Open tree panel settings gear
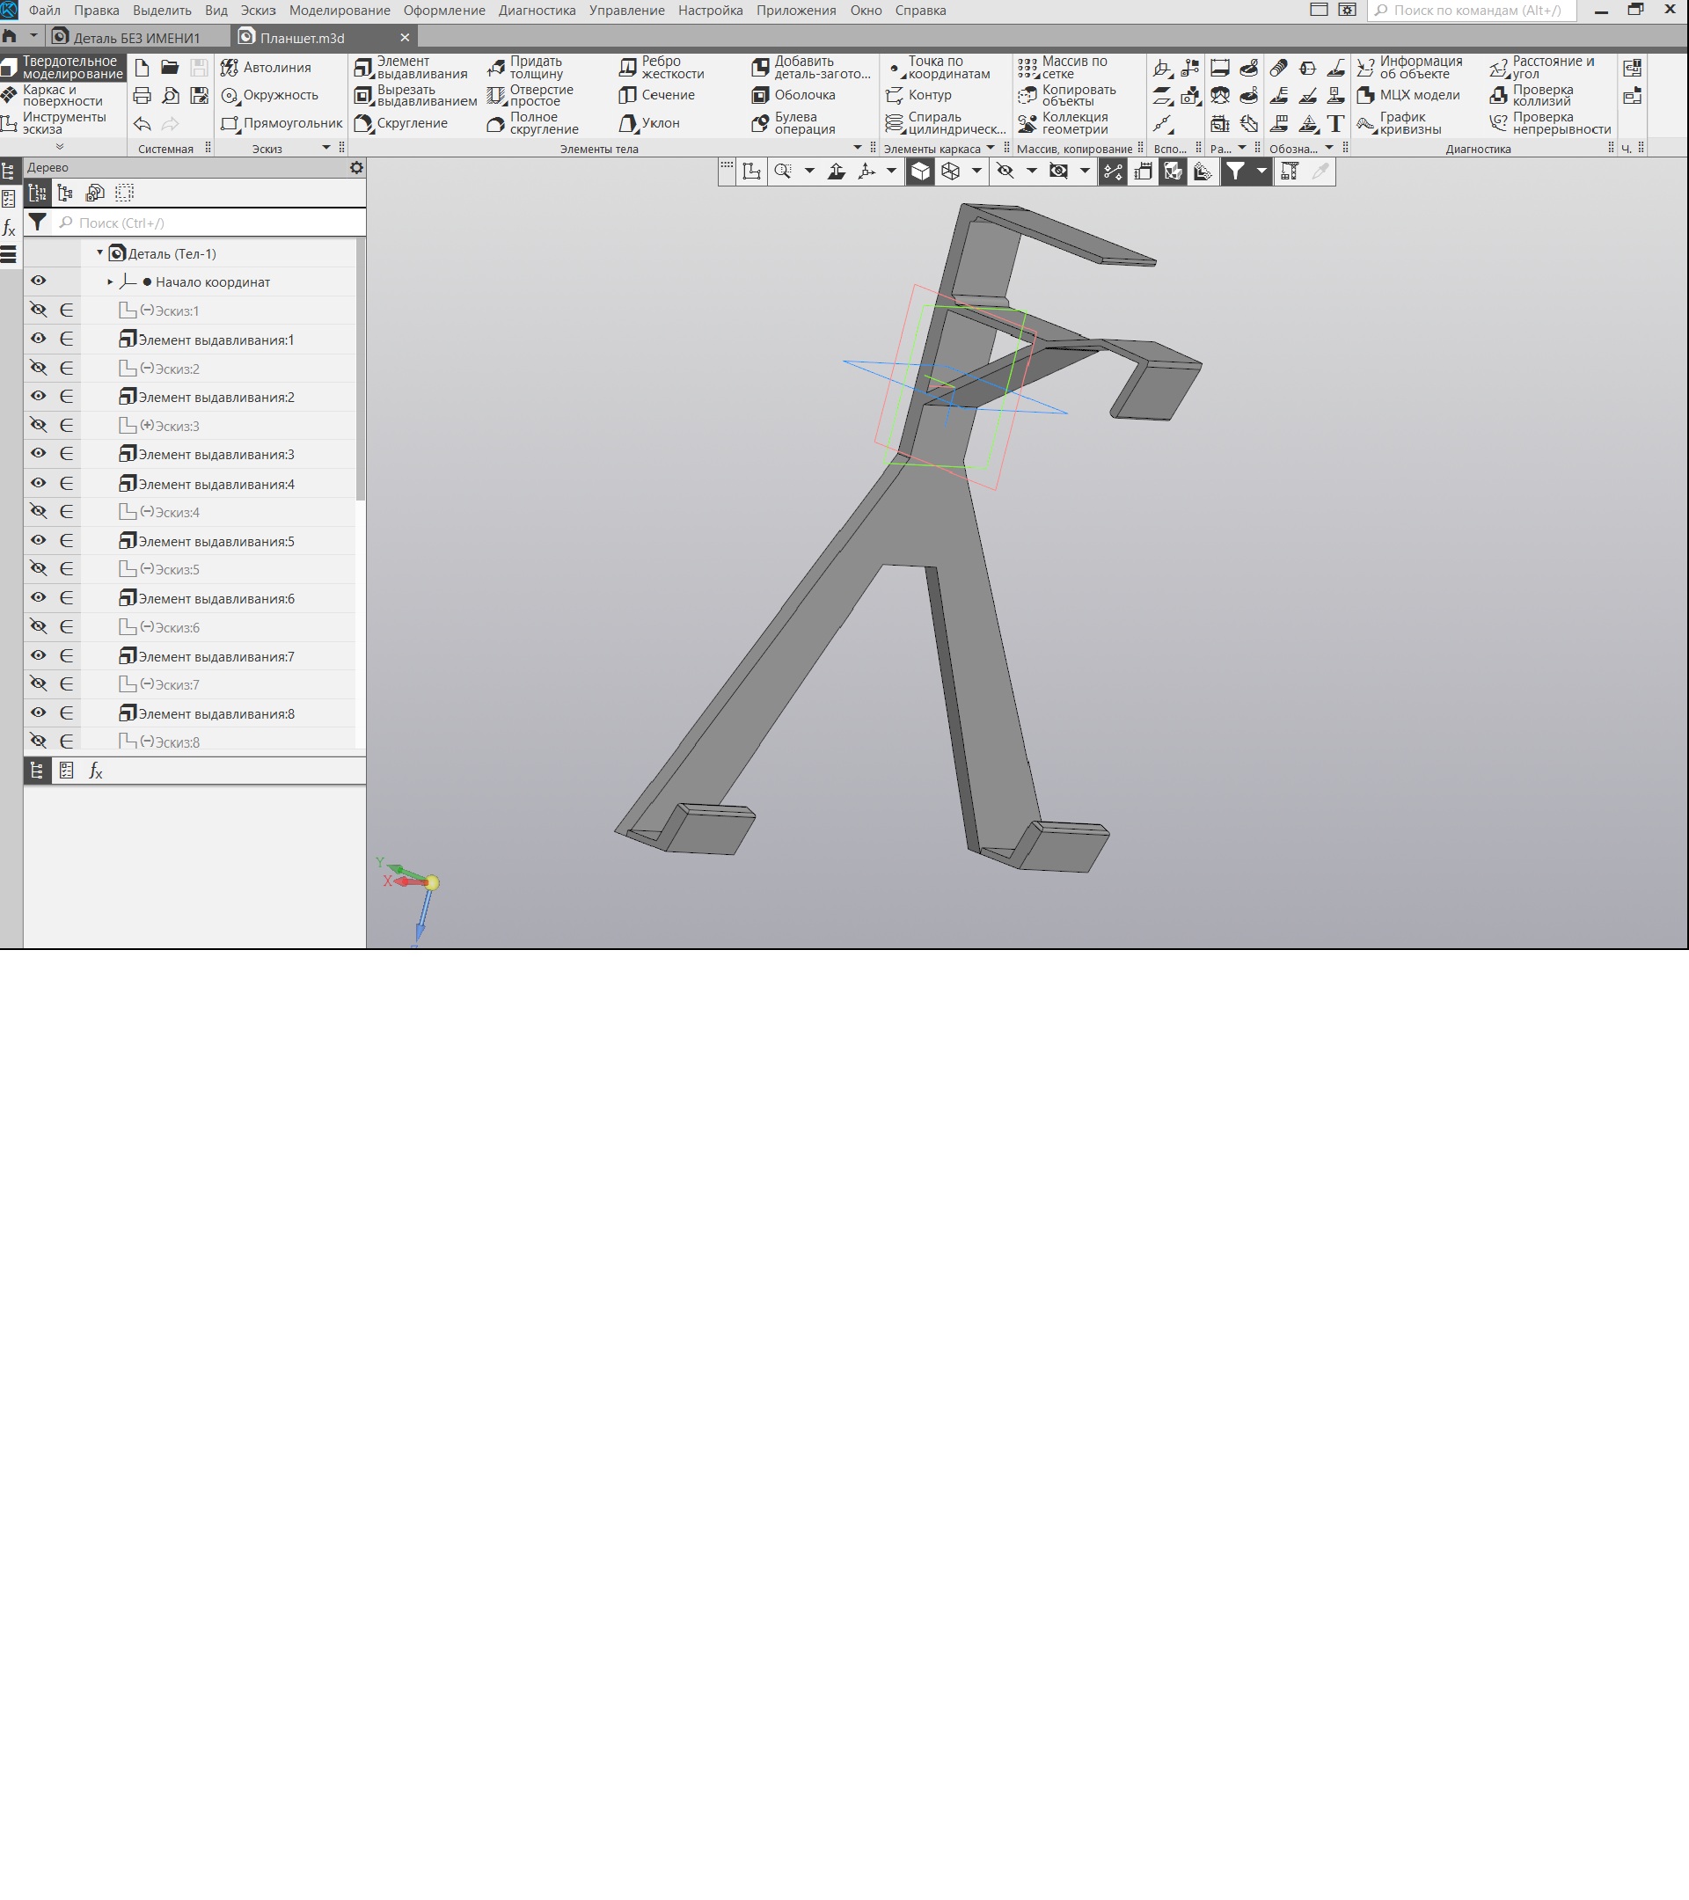Image resolution: width=1689 pixels, height=1900 pixels. [356, 167]
